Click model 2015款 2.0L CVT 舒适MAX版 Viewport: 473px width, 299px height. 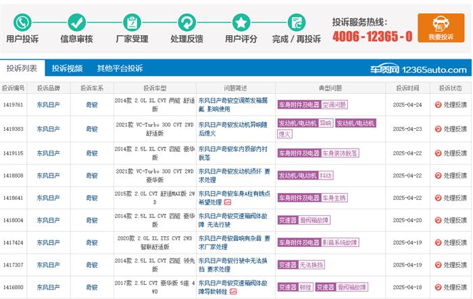(x=155, y=198)
